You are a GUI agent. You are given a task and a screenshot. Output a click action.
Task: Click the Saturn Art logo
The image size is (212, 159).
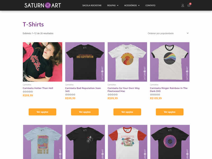43,5
